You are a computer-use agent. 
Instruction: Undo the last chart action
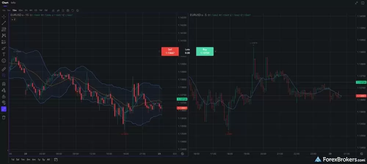point(73,11)
